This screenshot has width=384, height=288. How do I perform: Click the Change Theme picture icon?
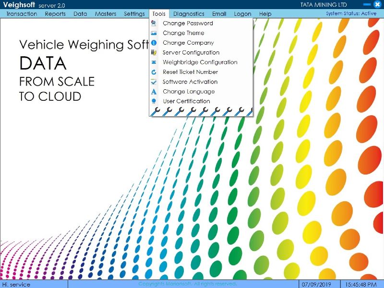click(x=154, y=33)
